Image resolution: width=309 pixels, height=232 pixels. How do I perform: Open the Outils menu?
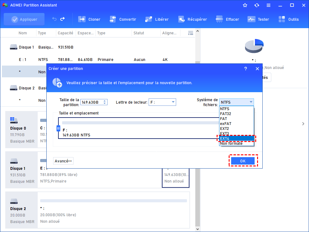[289, 19]
